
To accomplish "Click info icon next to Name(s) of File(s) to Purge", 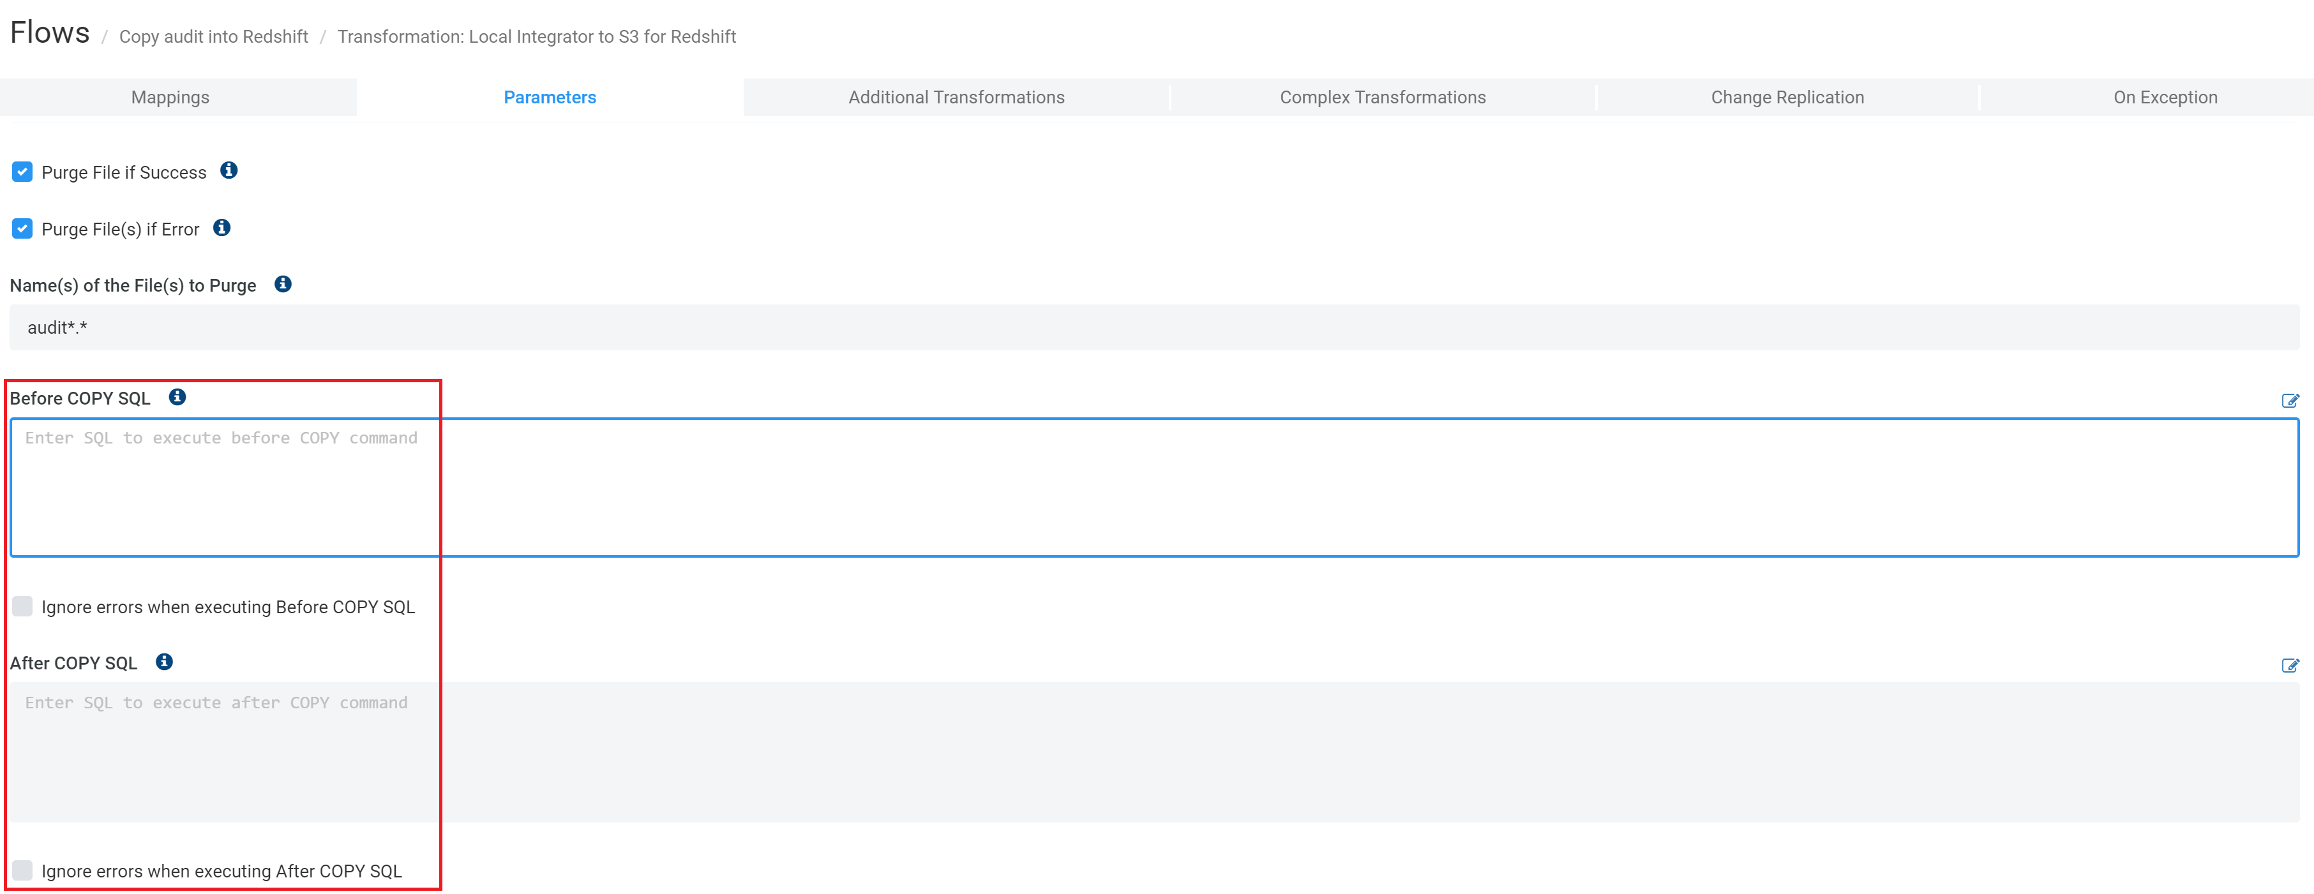I will coord(282,283).
